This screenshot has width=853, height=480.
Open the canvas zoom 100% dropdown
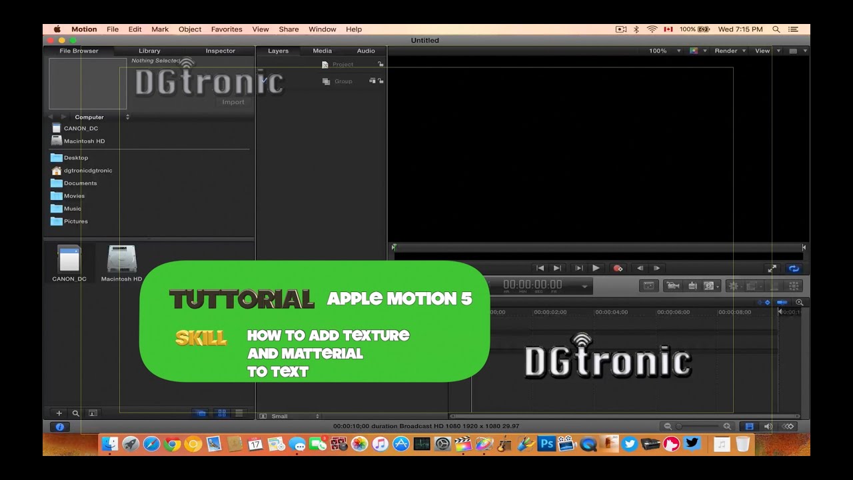664,51
